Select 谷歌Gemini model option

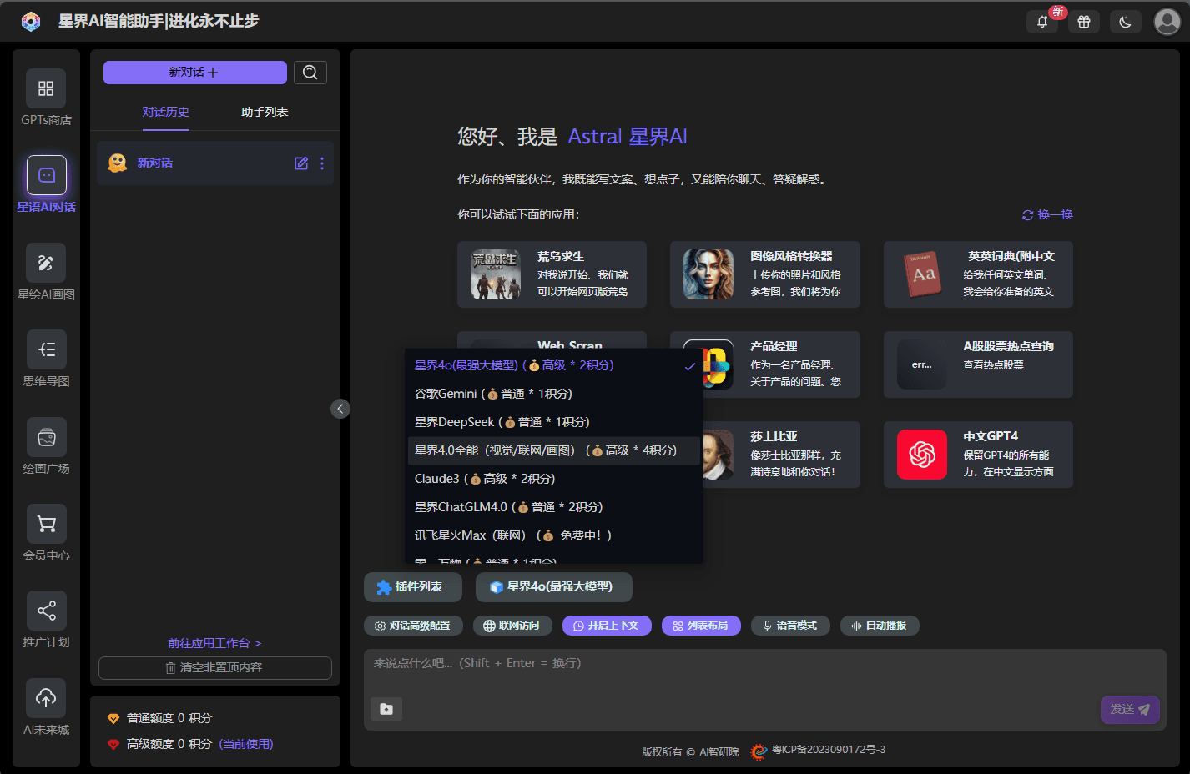point(553,394)
